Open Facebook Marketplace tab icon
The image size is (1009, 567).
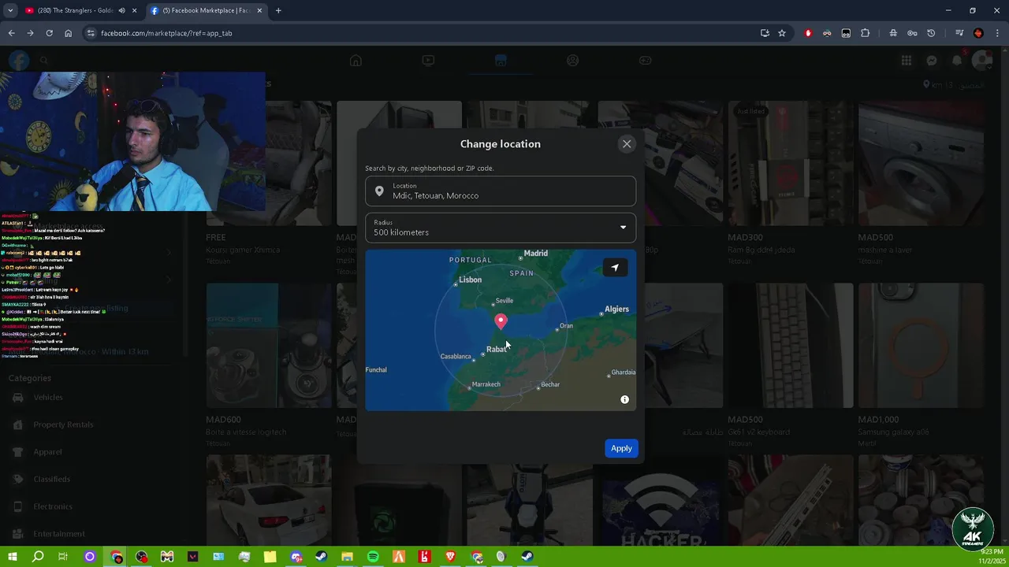click(501, 61)
